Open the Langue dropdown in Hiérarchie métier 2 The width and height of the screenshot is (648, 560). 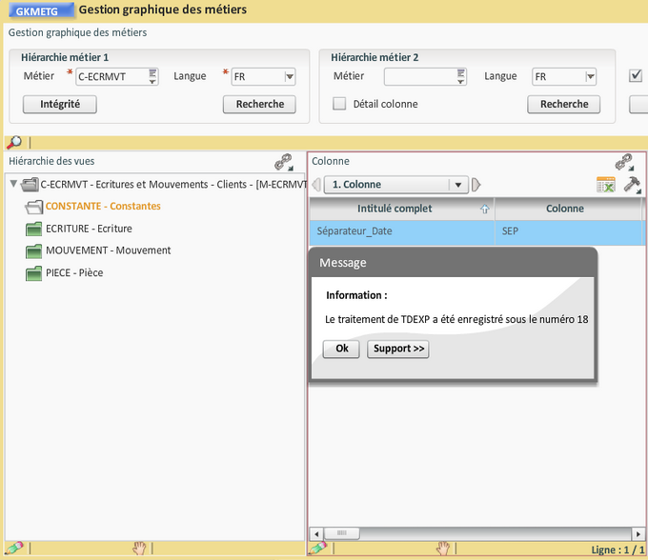[591, 76]
